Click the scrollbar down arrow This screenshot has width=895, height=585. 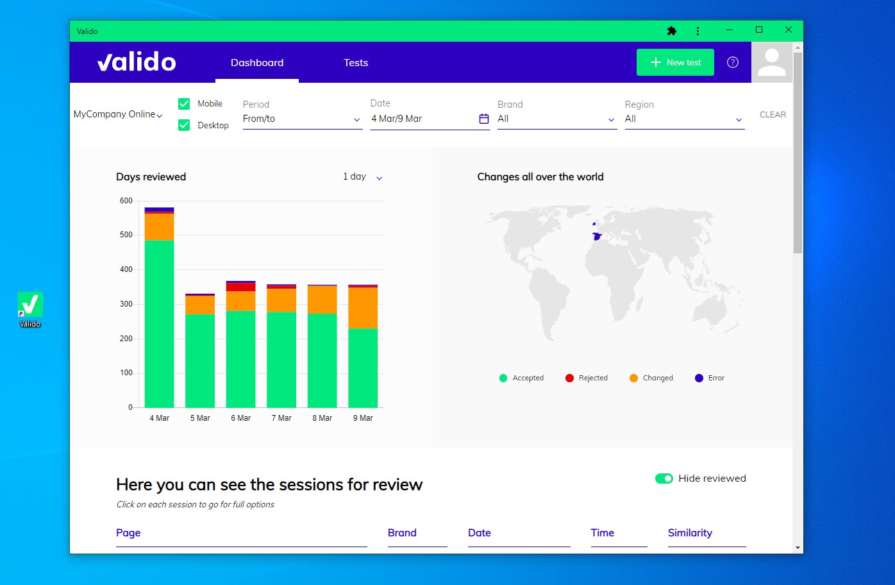[798, 548]
